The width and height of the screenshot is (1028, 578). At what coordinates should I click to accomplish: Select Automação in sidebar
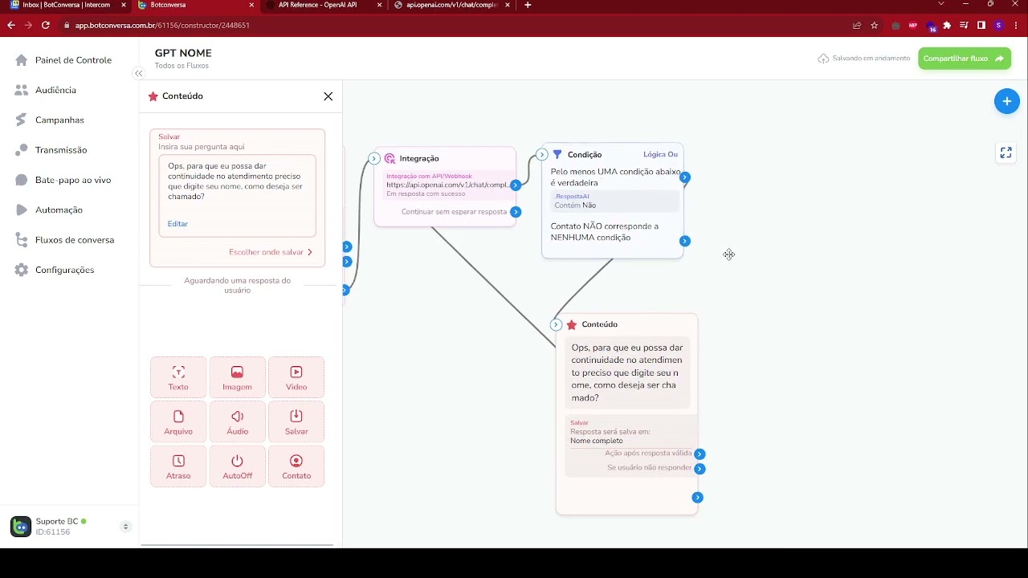pos(59,210)
